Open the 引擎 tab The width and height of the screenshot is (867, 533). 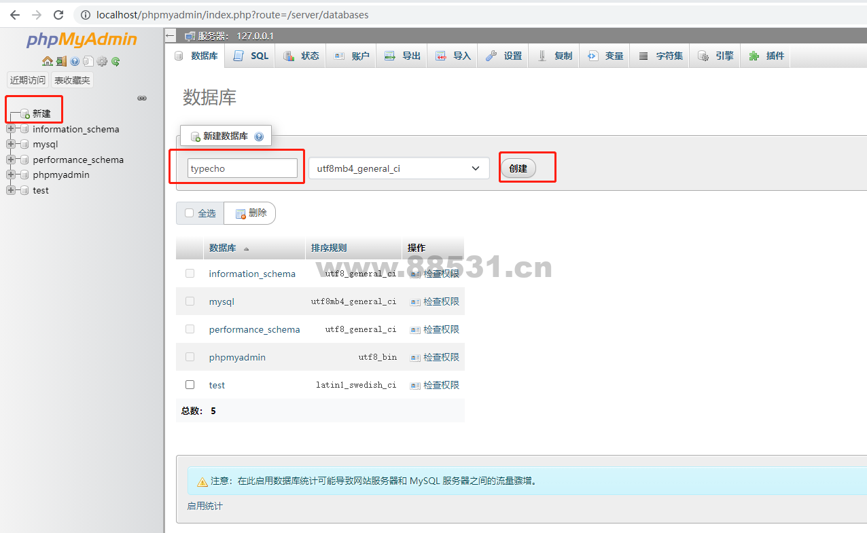[715, 56]
